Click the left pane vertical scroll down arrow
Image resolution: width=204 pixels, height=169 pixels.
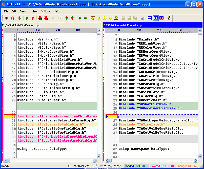99,156
